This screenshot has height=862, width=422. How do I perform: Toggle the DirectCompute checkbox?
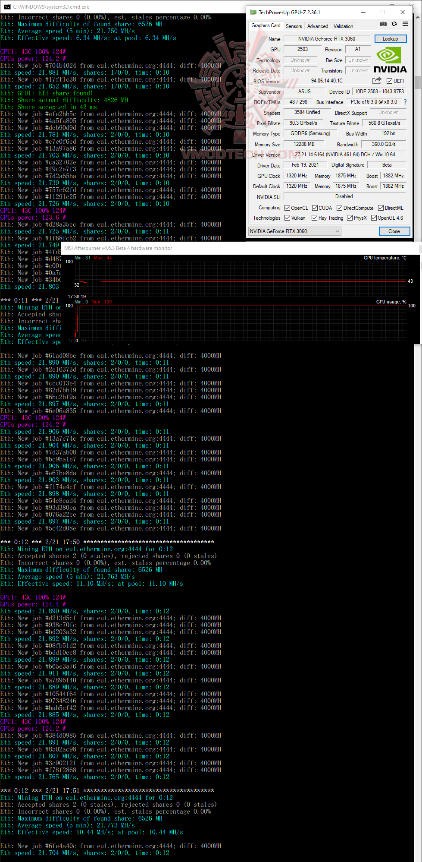tap(339, 208)
